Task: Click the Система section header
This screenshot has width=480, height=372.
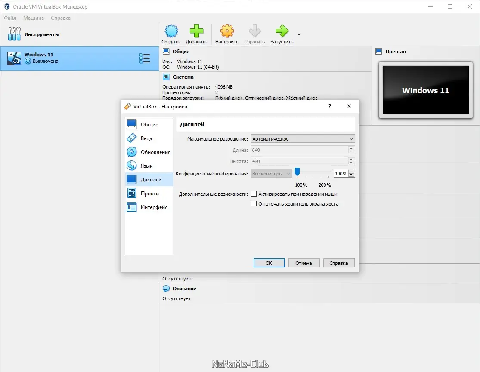Action: point(183,77)
